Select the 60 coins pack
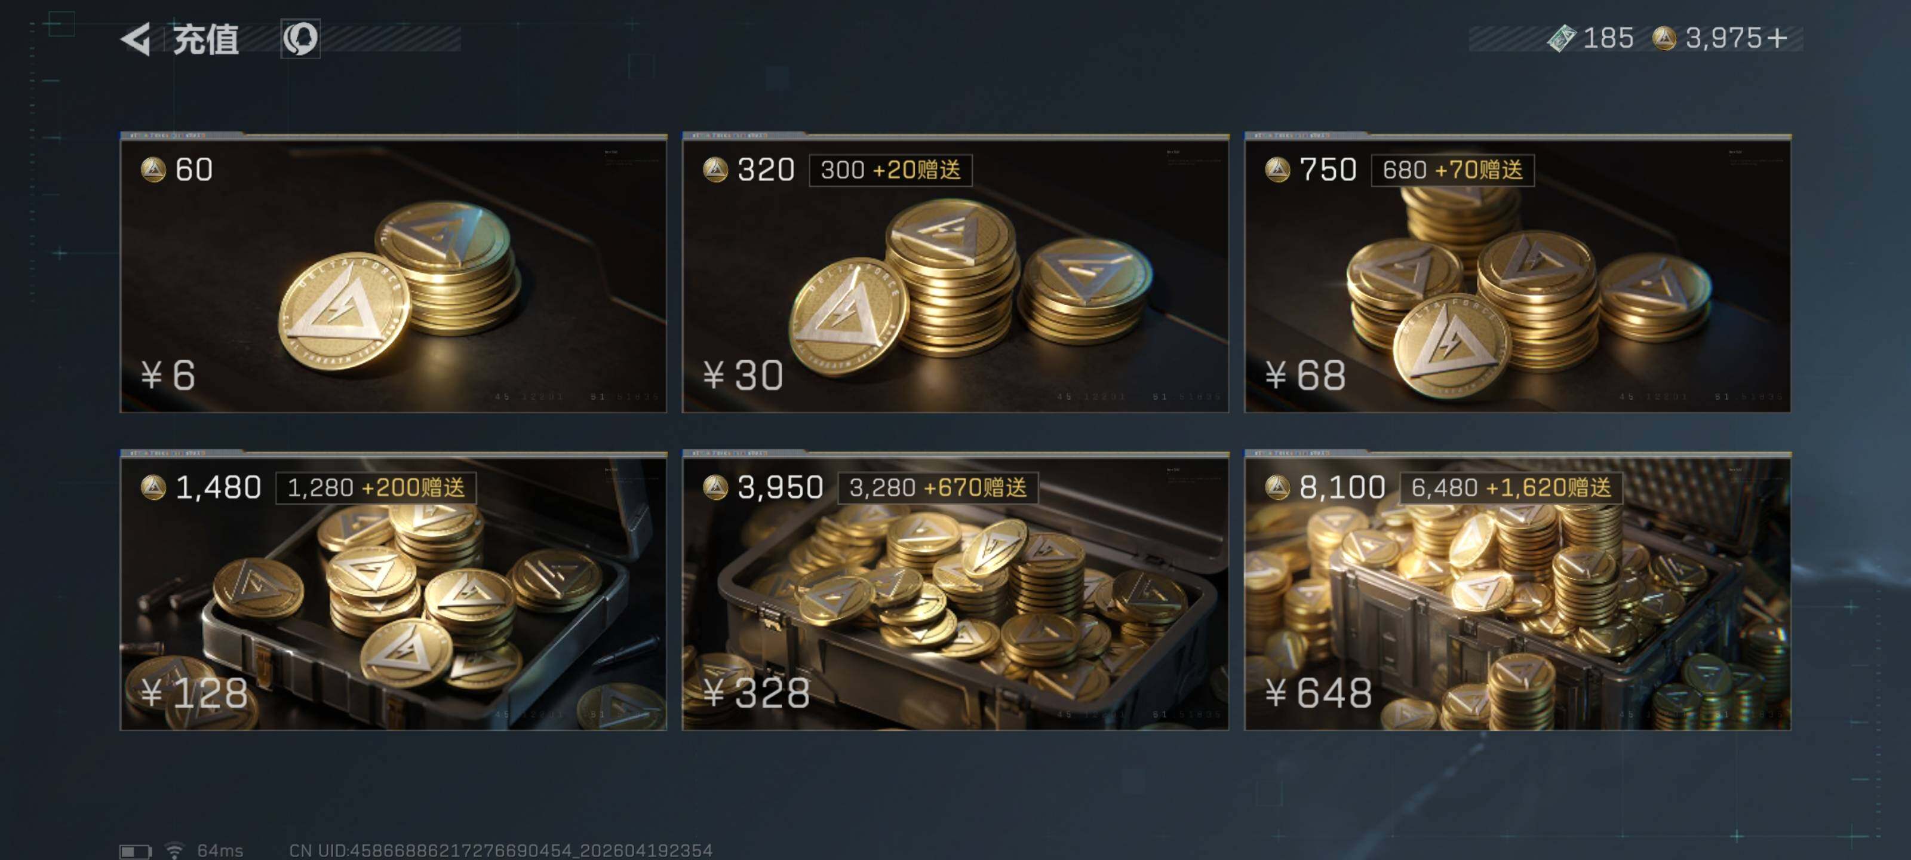The width and height of the screenshot is (1911, 860). 393,273
